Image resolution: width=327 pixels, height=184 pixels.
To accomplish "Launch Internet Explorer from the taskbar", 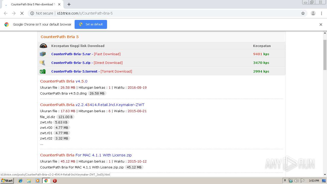I will pyautogui.click(x=20, y=181).
